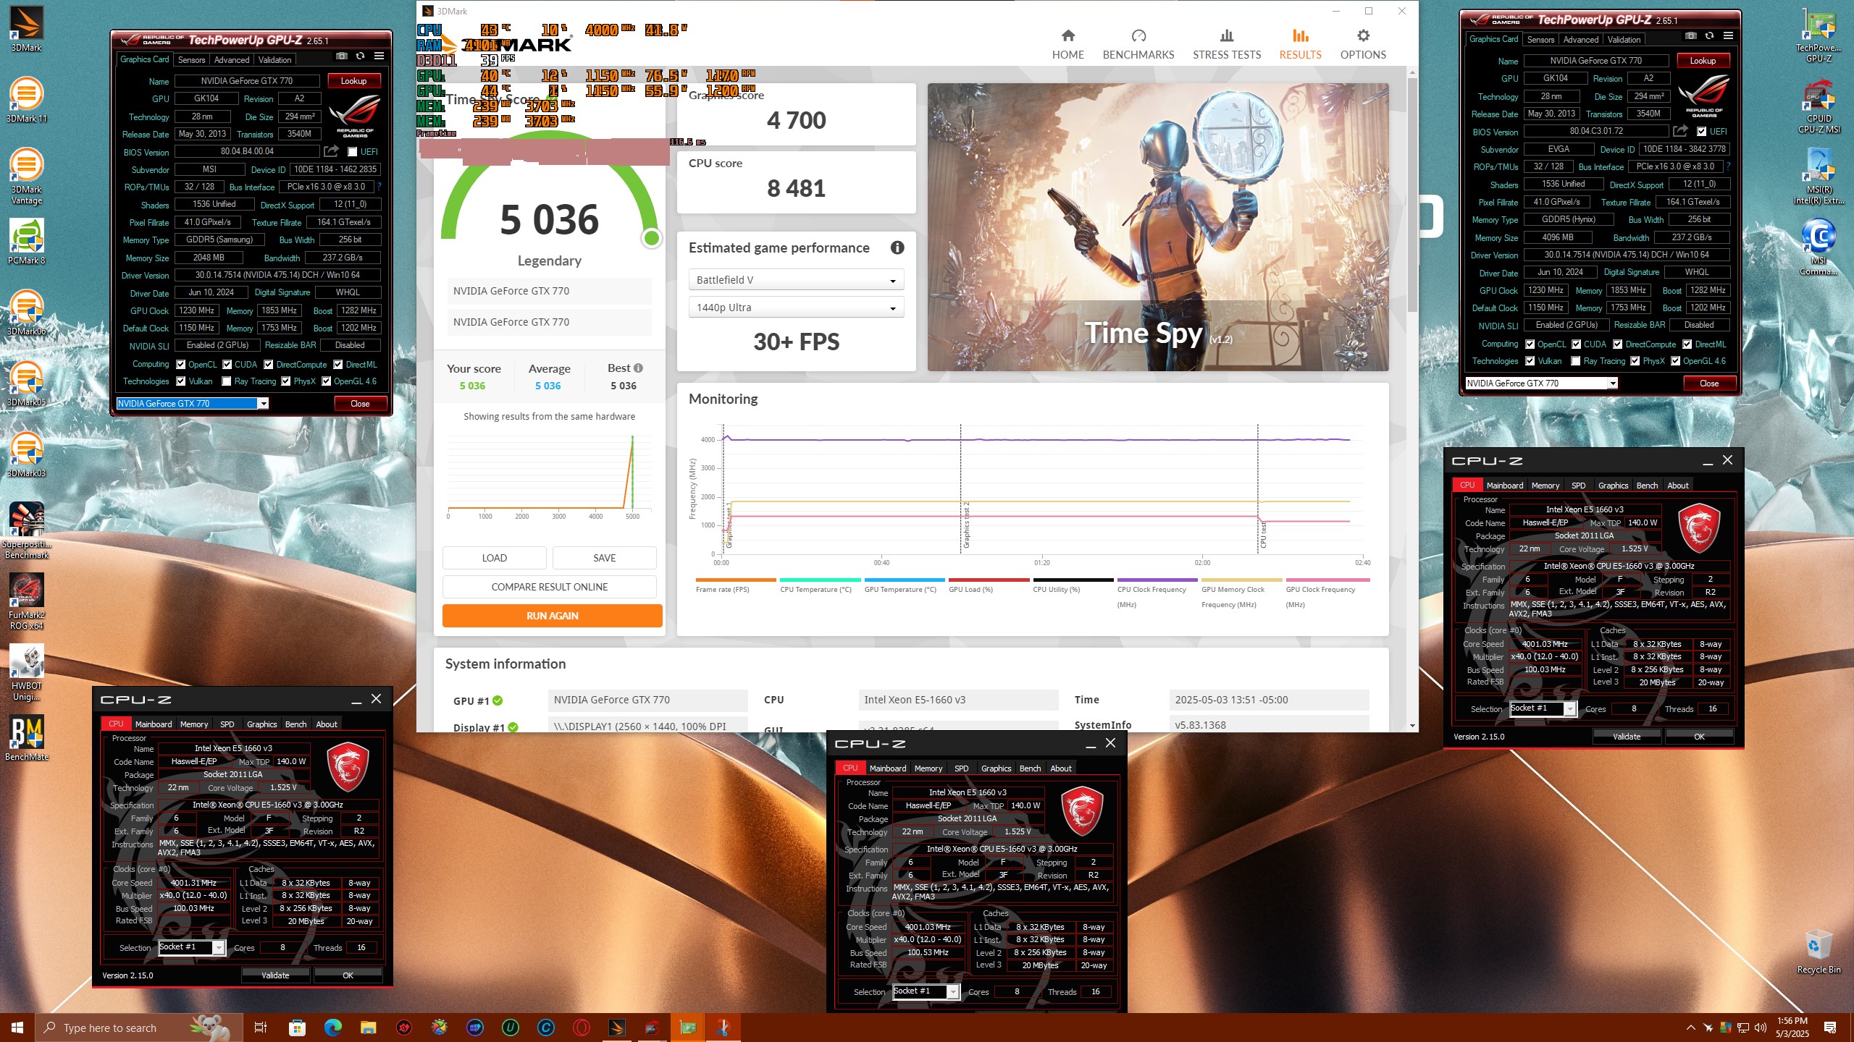Toggle PhysX checkbox in right EVGA GPU-Z window
The height and width of the screenshot is (1042, 1854).
click(1635, 361)
